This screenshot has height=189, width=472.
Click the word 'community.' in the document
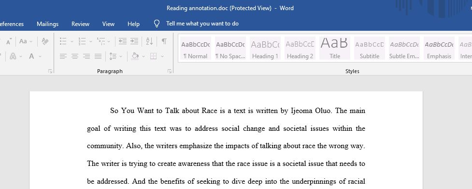tap(105, 146)
